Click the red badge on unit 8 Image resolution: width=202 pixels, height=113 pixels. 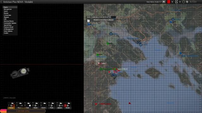65,105
